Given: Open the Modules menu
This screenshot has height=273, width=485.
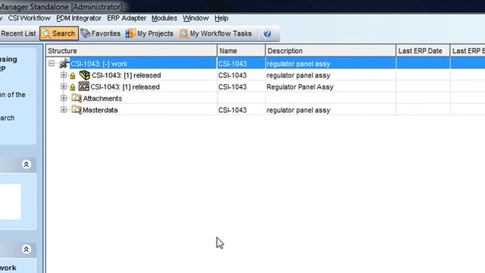Looking at the screenshot, I should pos(164,18).
